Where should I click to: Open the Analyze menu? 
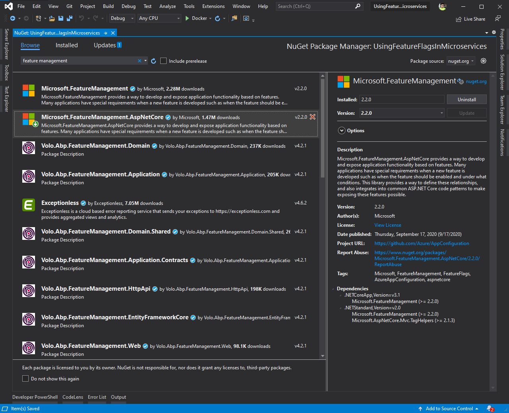tap(167, 6)
